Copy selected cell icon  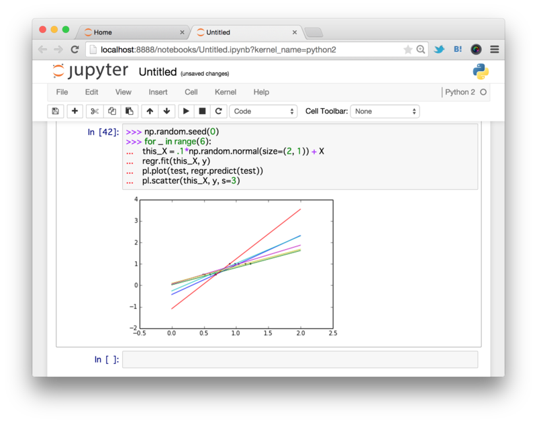(x=112, y=111)
